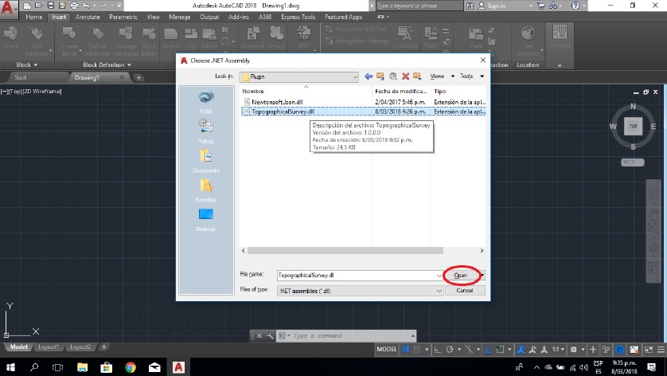Click the Save icon in quick access toolbar

point(51,6)
